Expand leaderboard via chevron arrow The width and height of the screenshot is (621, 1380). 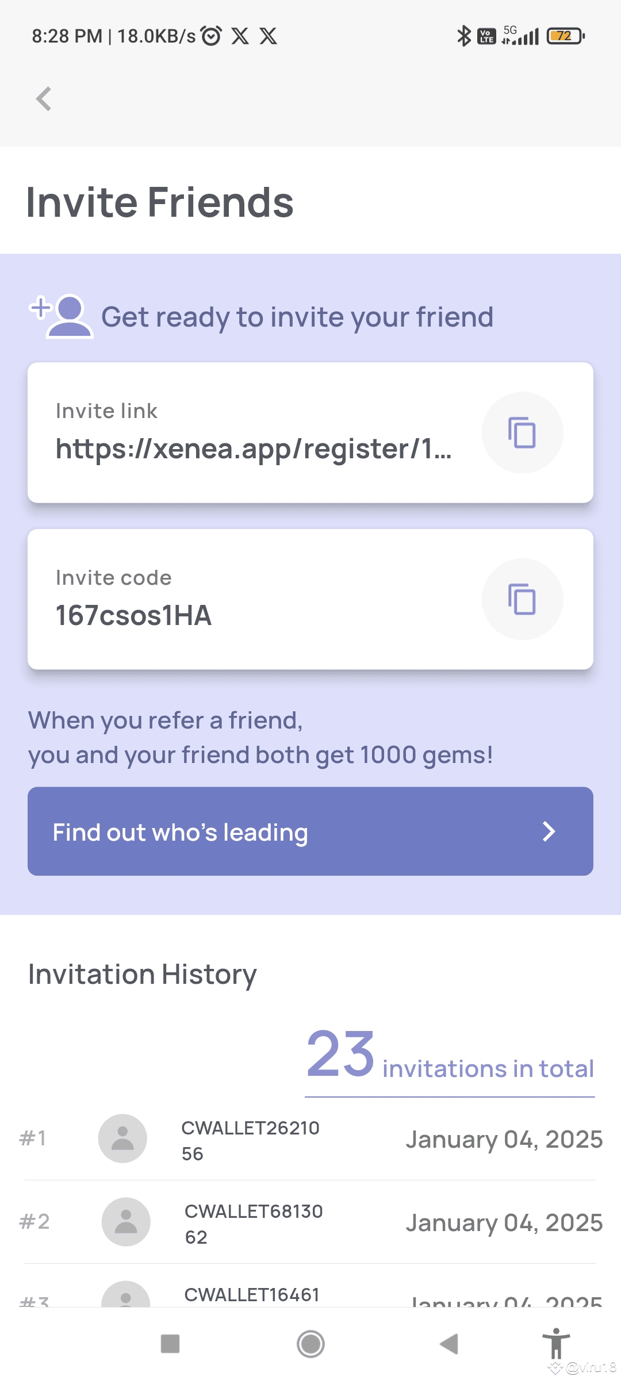(549, 831)
